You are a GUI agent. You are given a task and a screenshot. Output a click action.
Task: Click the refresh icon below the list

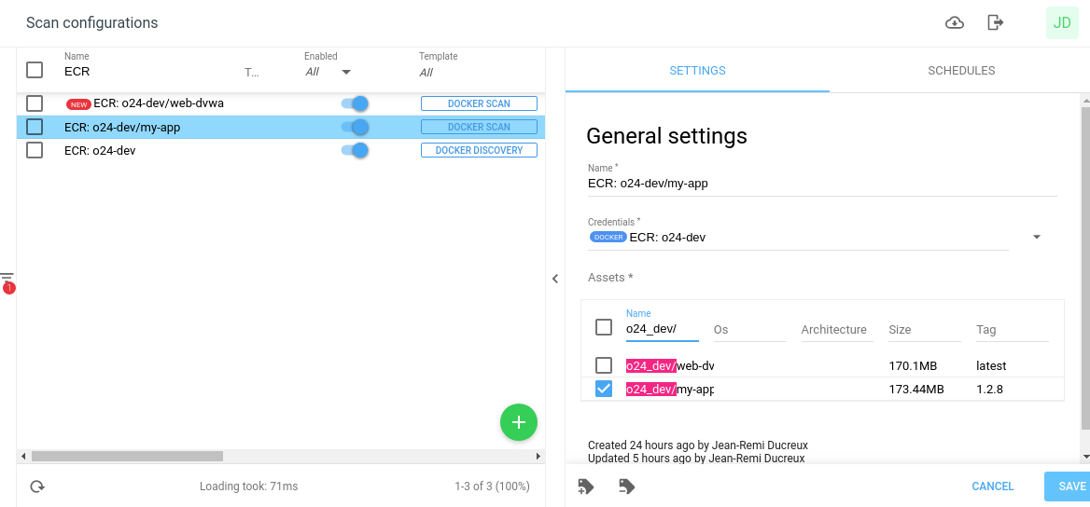pos(37,486)
